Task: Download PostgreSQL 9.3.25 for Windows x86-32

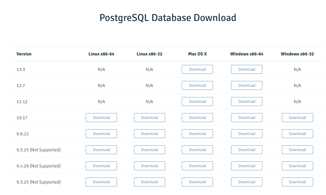Action: click(297, 182)
